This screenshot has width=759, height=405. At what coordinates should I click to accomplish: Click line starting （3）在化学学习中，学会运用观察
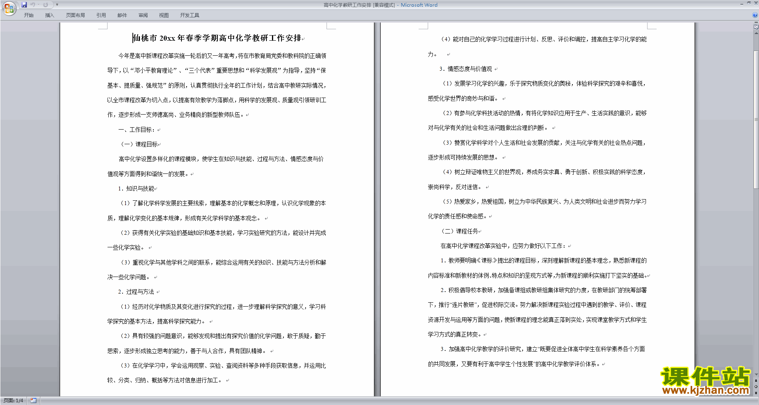(x=222, y=365)
